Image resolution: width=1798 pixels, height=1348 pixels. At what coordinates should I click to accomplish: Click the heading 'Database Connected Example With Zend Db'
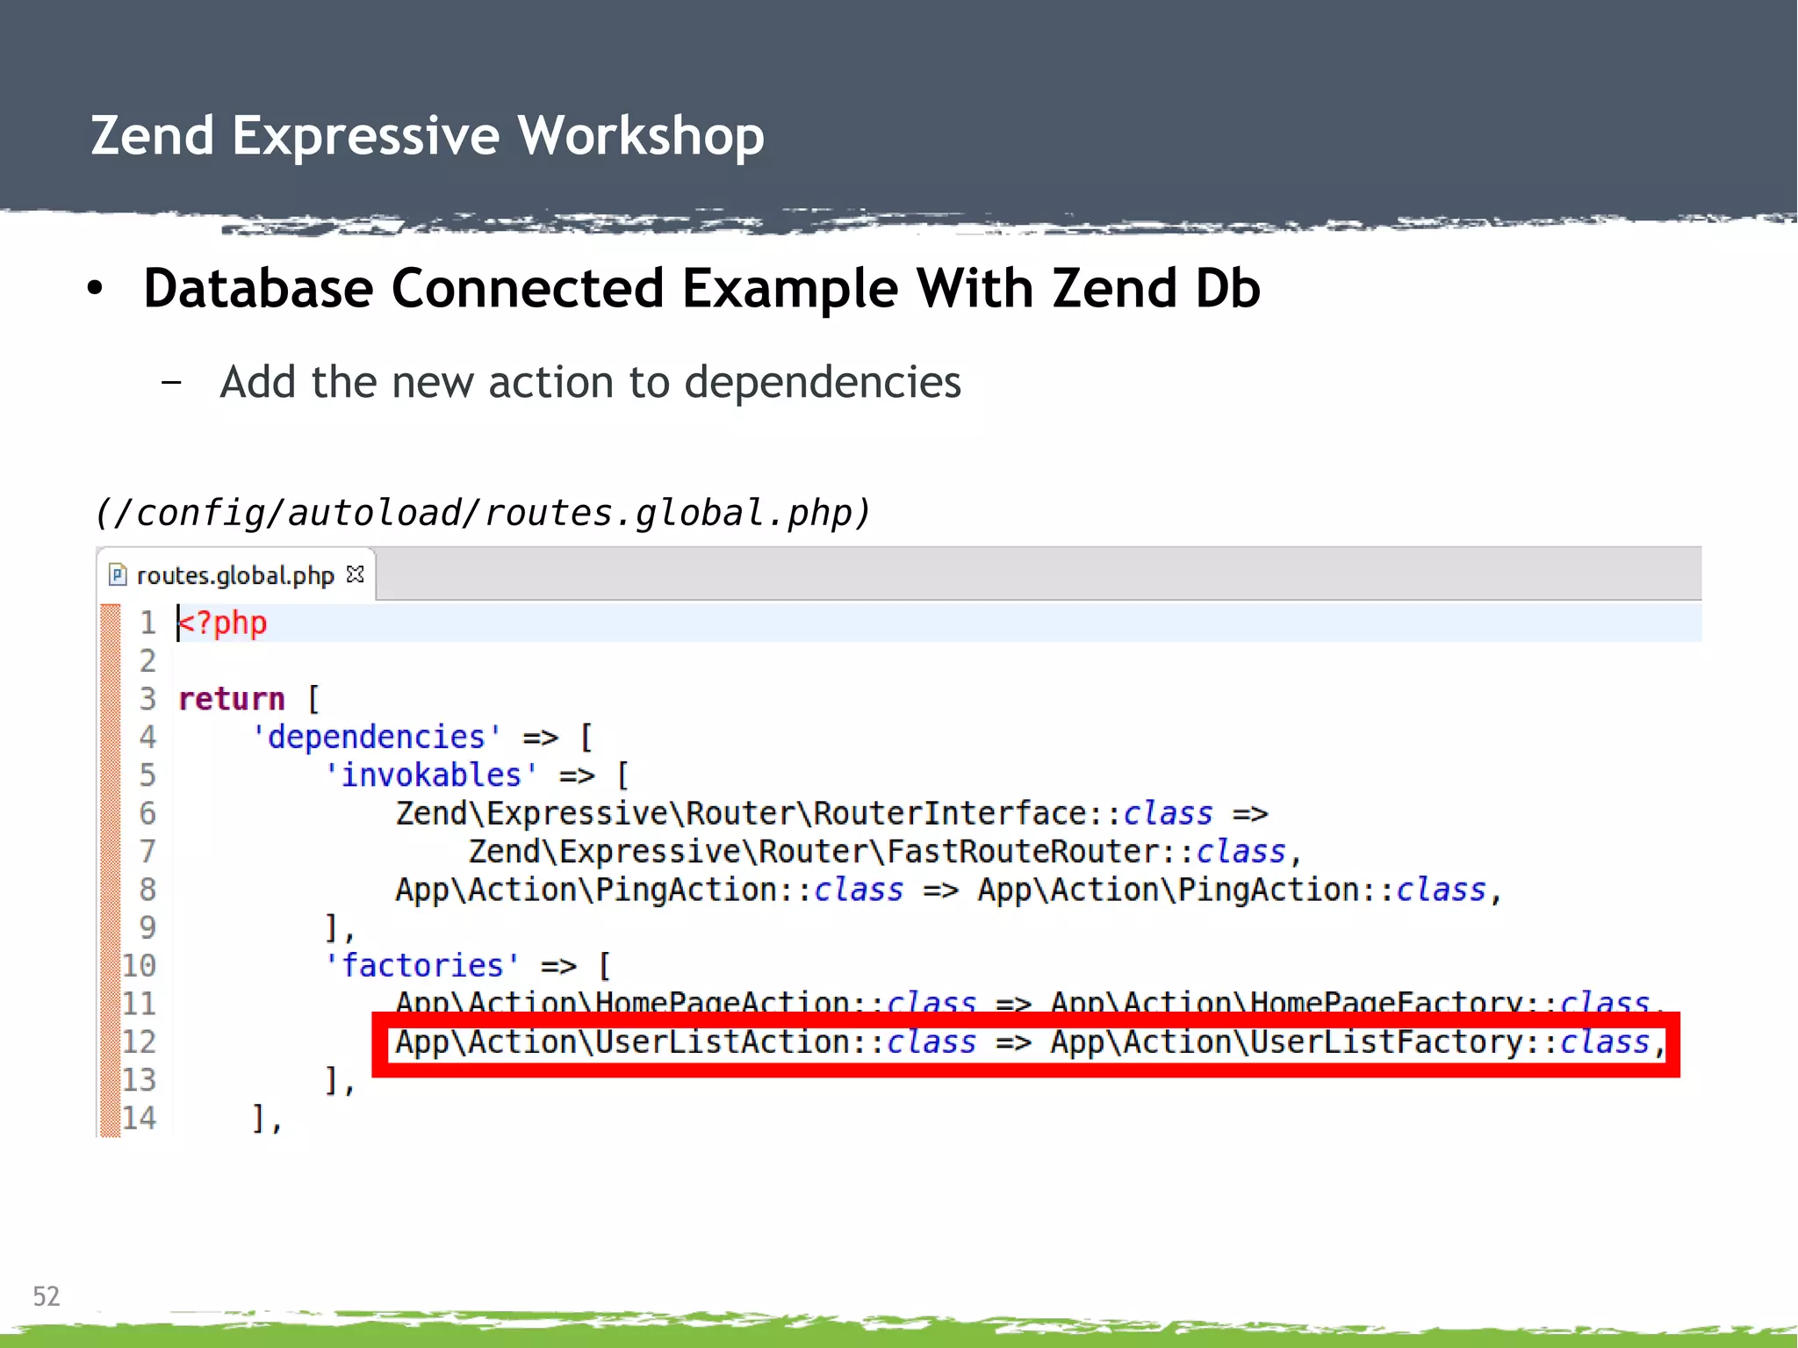(702, 289)
